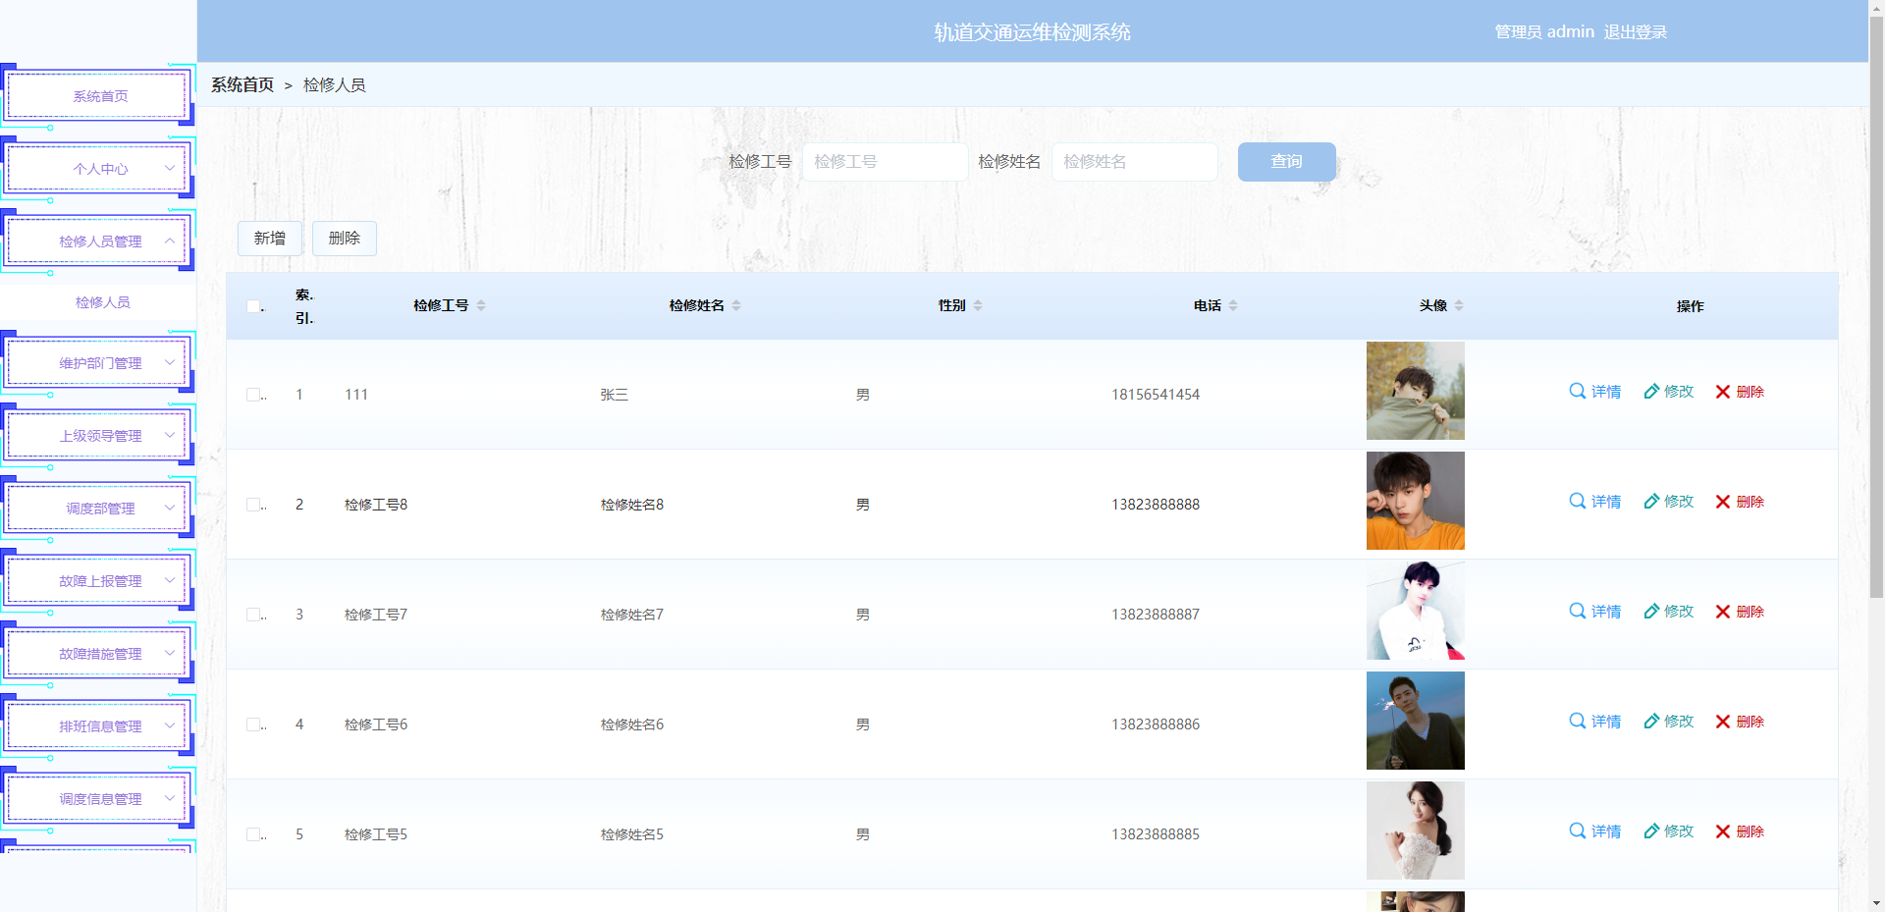Delete the 检修姓名7 record
Screen dimensions: 1885x912
pos(1740,612)
